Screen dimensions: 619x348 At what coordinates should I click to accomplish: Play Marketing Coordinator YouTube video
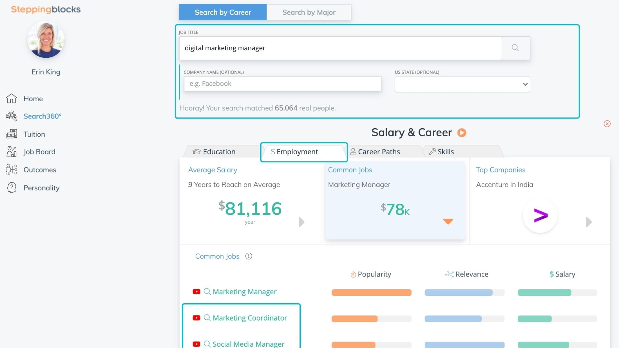tap(196, 318)
